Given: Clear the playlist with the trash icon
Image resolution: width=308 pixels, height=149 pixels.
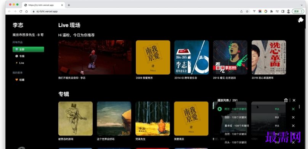Looking at the screenshot, I should [286, 100].
